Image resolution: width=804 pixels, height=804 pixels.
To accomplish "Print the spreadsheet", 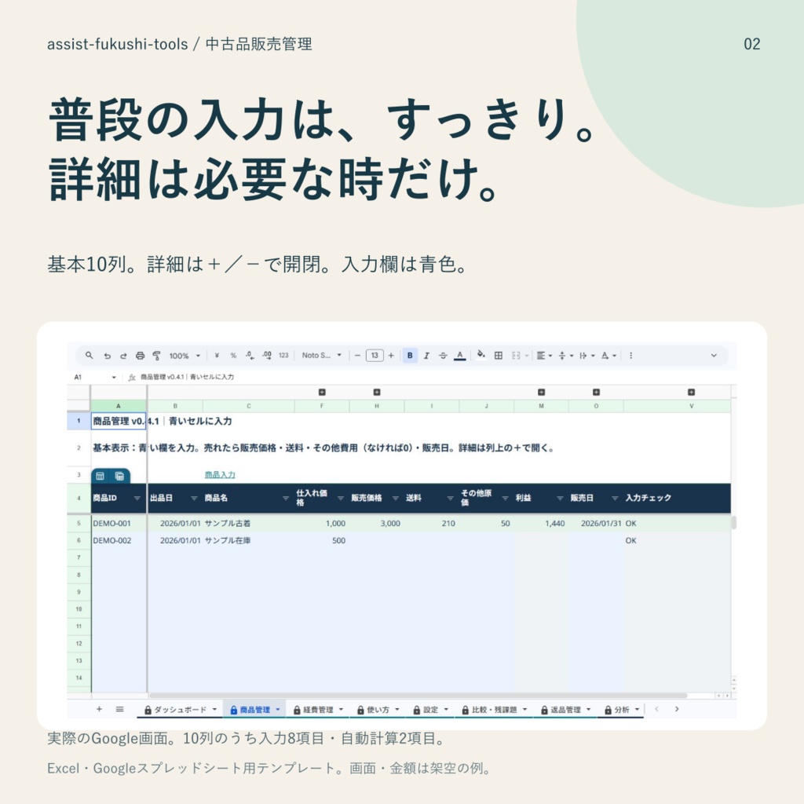I will pos(140,356).
